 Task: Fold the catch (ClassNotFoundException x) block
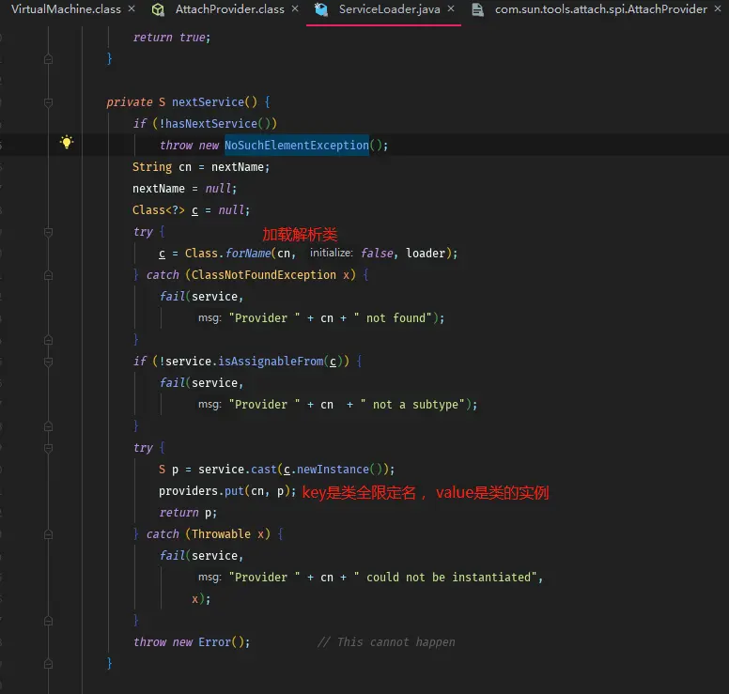click(48, 275)
